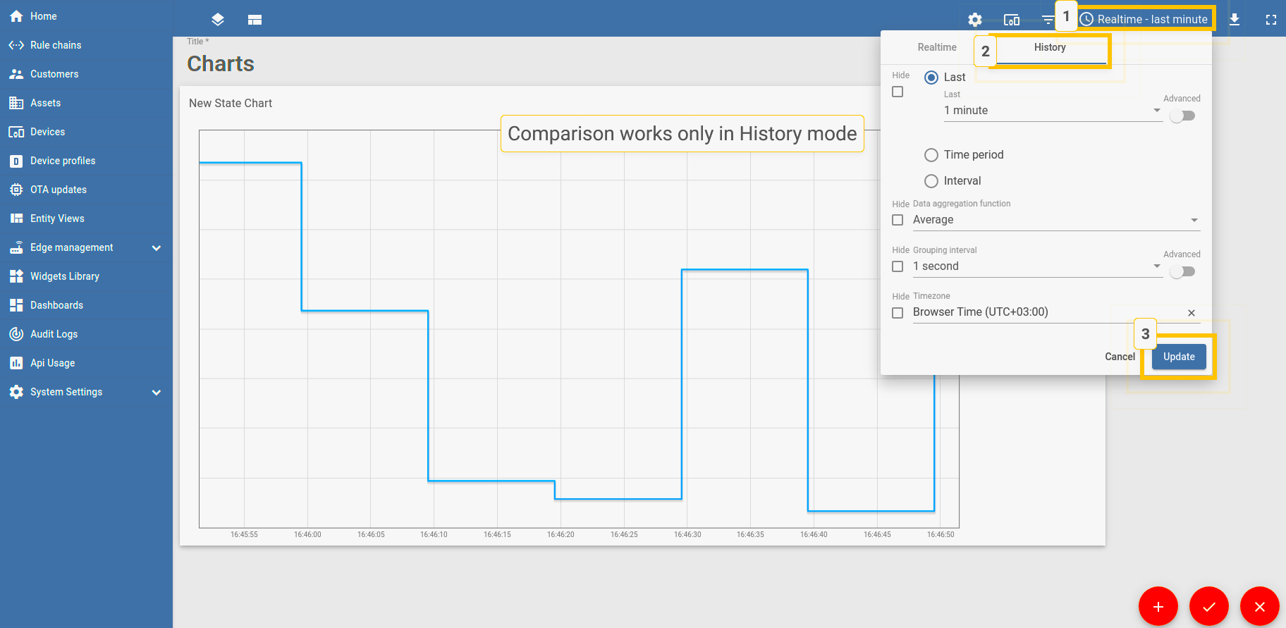Viewport: 1286px width, 628px height.
Task: Apply changes with red checkmark button
Action: [x=1209, y=606]
